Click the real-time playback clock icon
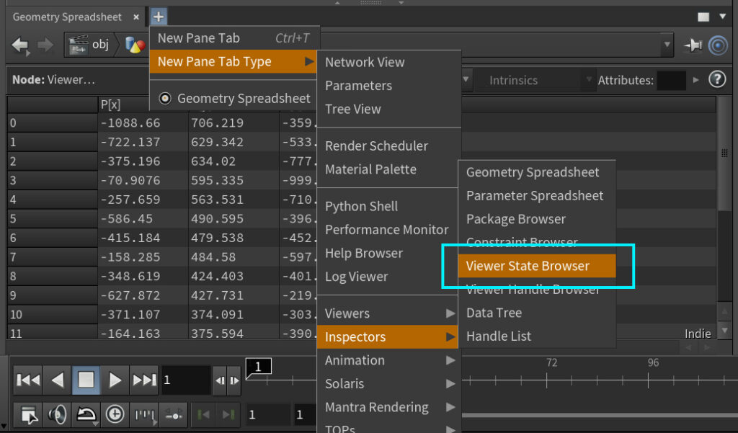The image size is (738, 433). point(115,414)
